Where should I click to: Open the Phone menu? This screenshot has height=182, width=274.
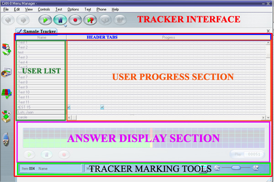click(x=101, y=10)
